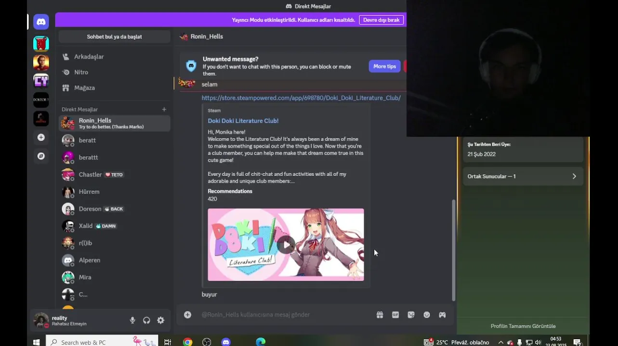The width and height of the screenshot is (618, 346).
Task: Open Discord home direct messages icon
Action: click(x=41, y=22)
